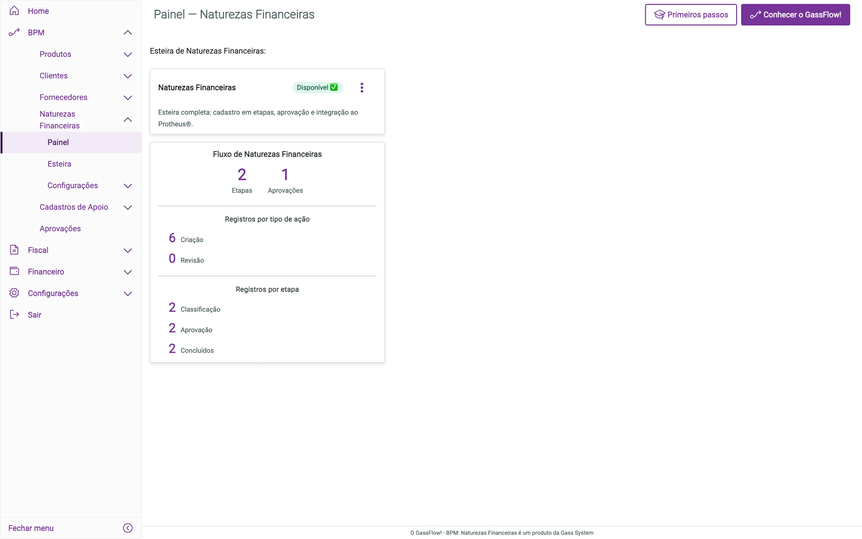This screenshot has height=539, width=862.
Task: Click the Fechar menu circle arrow icon
Action: [x=128, y=528]
